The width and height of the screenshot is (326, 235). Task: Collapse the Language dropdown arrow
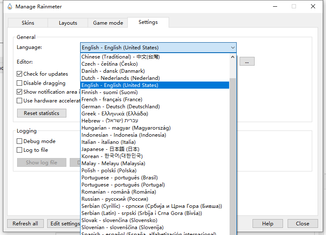[232, 48]
